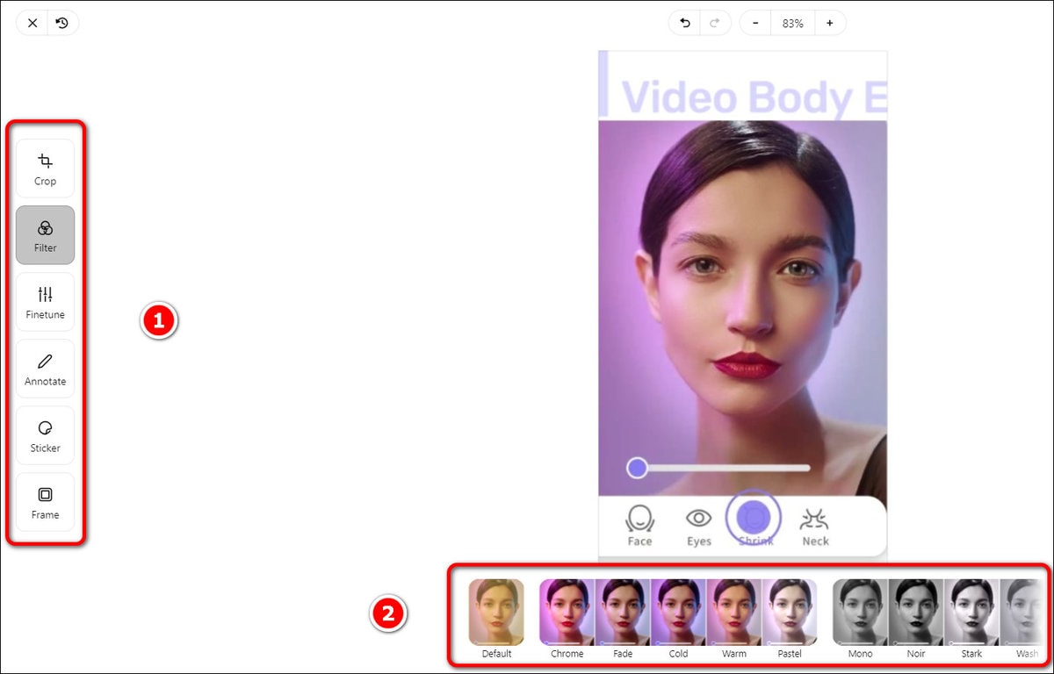Open the revert history icon
1054x674 pixels.
(x=62, y=24)
